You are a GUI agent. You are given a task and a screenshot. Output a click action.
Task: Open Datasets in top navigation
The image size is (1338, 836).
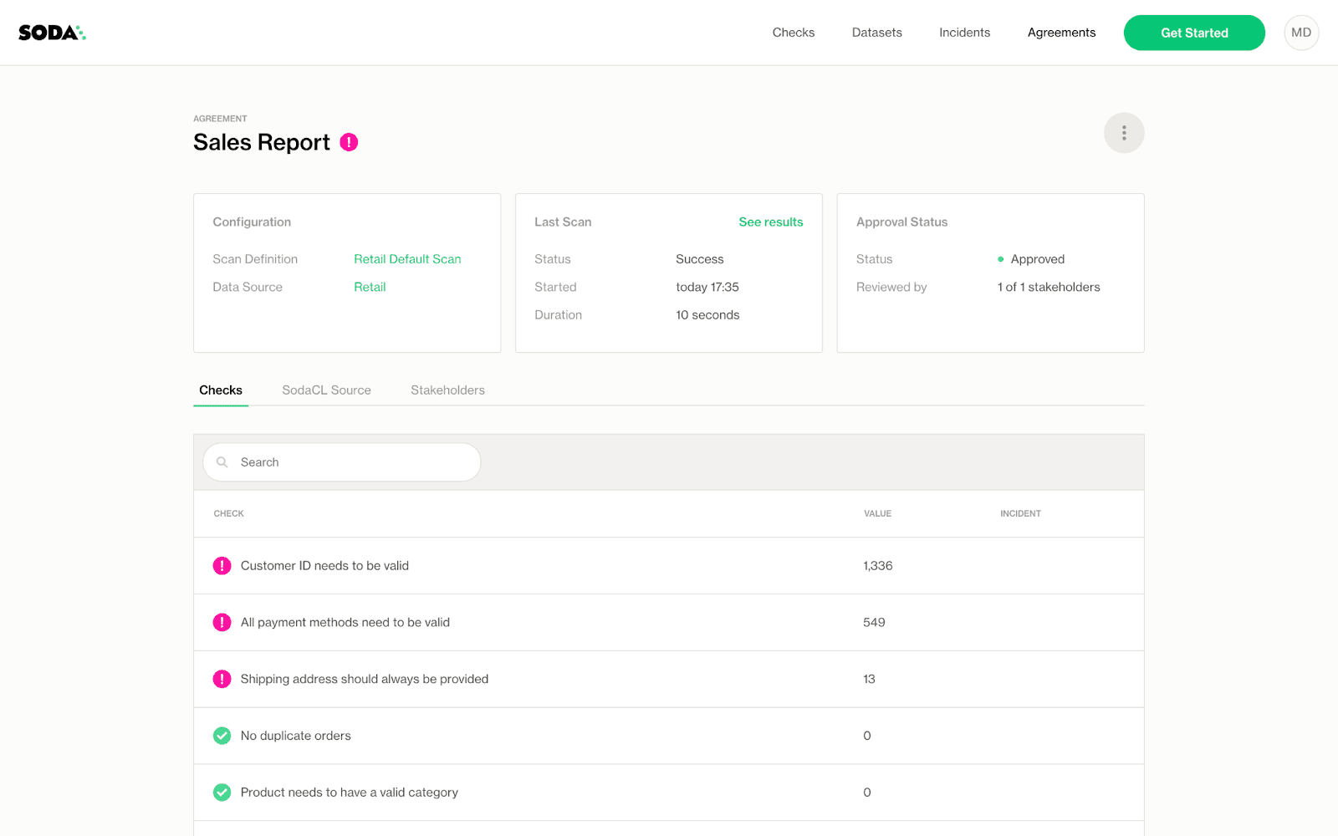tap(877, 33)
